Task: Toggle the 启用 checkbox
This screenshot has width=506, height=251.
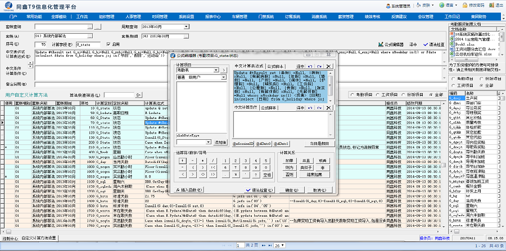Action: coord(109,44)
